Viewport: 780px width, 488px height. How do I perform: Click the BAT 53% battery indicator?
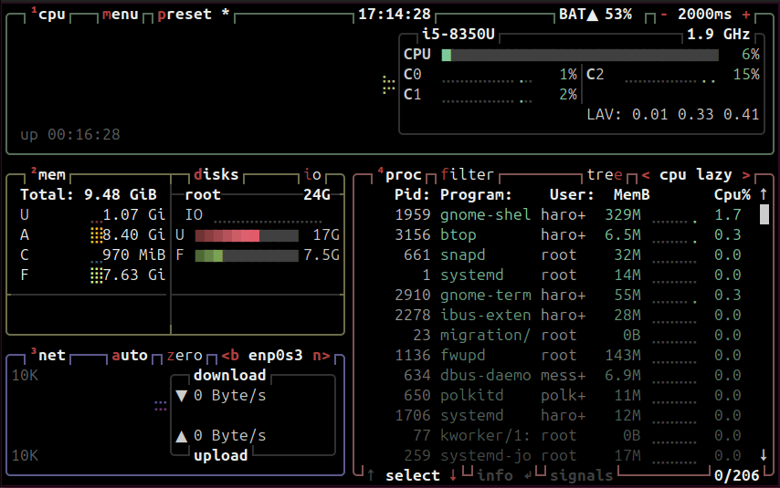click(x=595, y=15)
